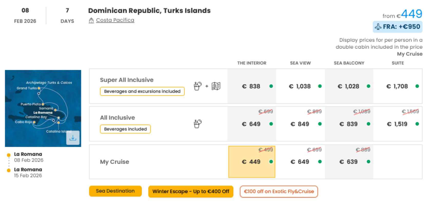The image size is (427, 205).
Task: Choose Super All Inclusive interior at € 838
Action: tap(252, 86)
